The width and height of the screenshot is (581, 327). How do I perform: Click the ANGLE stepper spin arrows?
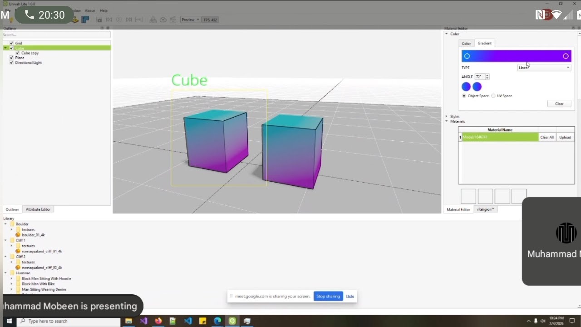[x=487, y=77]
